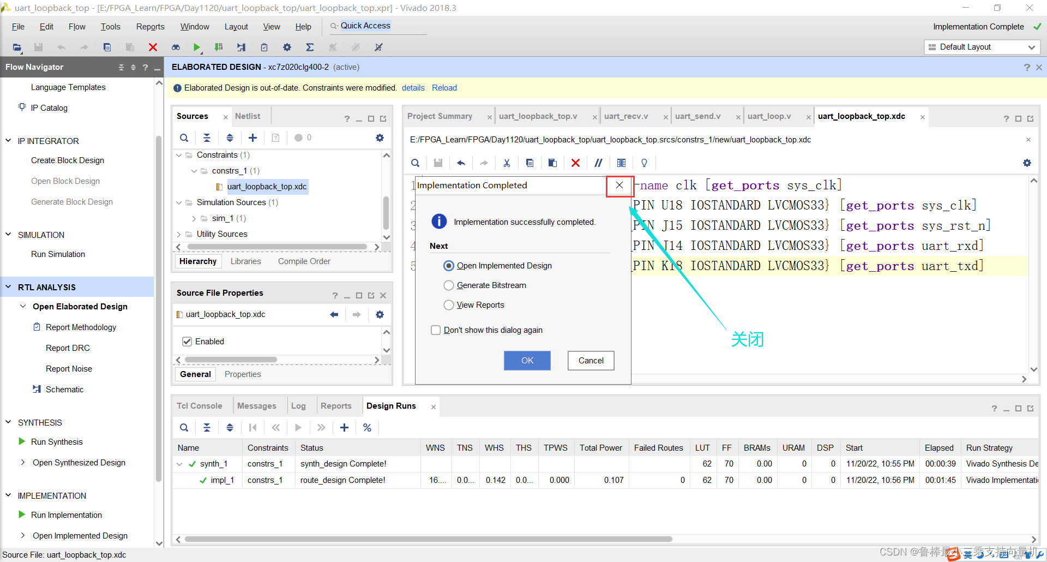Click the Flow Navigator vertical scrollbar
1047x562 pixels.
[159, 308]
